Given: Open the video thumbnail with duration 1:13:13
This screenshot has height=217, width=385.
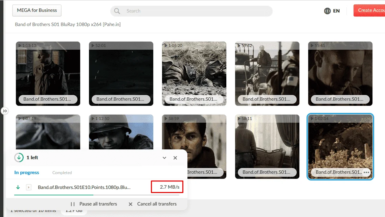Looking at the screenshot, I should click(x=48, y=74).
